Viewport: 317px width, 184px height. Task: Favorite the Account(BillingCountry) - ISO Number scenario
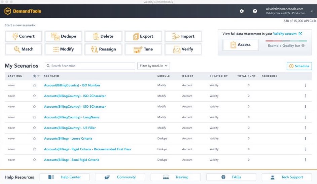(34, 85)
